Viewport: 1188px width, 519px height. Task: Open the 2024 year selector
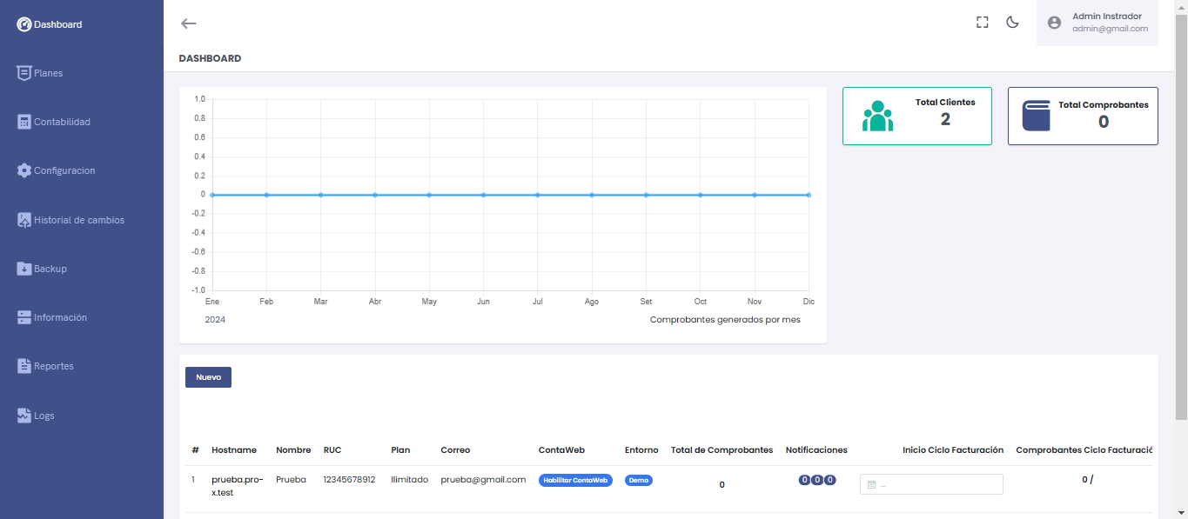click(215, 320)
